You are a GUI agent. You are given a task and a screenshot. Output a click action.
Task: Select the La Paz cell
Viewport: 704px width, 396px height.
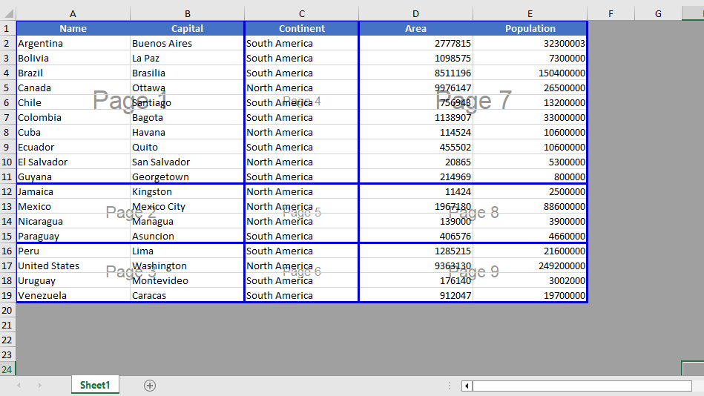point(187,59)
